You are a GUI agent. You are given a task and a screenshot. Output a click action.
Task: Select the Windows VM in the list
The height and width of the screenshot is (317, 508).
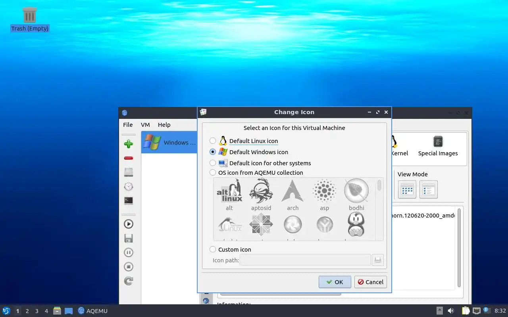[x=169, y=142]
